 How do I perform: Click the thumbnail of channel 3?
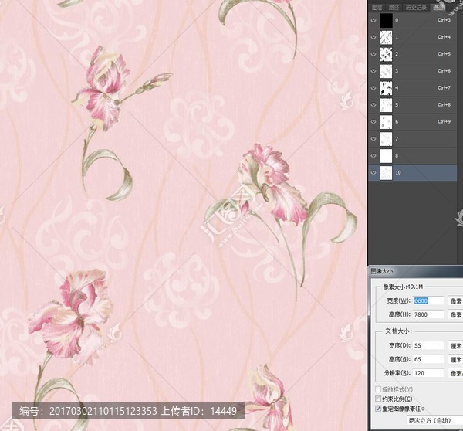pos(386,71)
